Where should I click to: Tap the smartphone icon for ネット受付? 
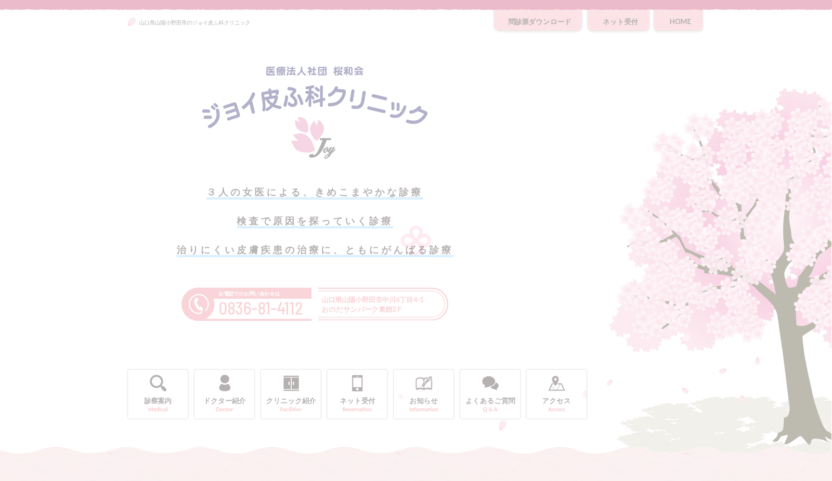[x=357, y=383]
